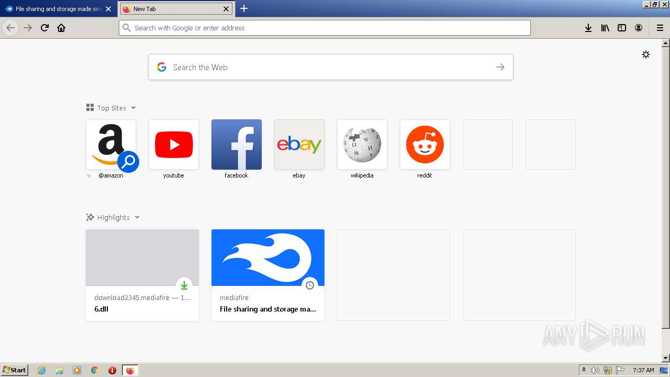Close the New Tab tab
The image size is (670, 377).
pos(226,9)
